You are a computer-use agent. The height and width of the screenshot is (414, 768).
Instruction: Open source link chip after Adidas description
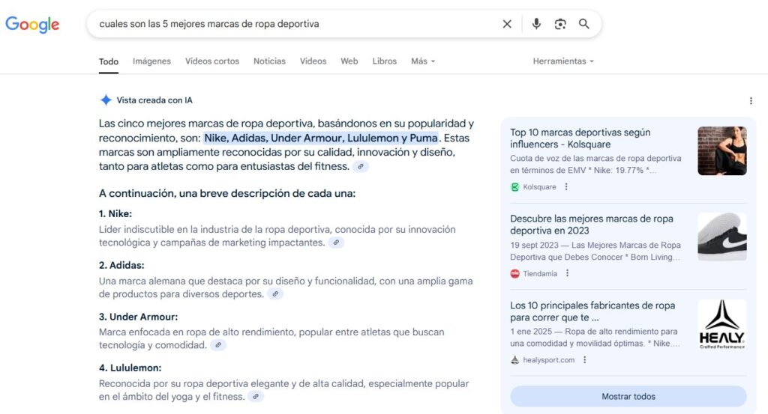pos(275,294)
